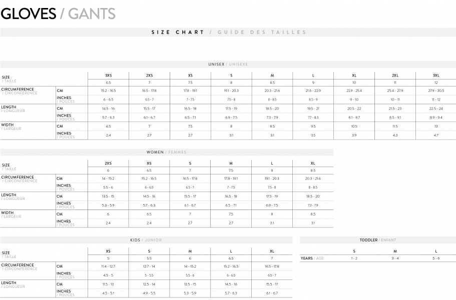Screen dimensions: 456x300
Task: Click the Women circumference cell 14 - 15.2
Action: coord(108,178)
